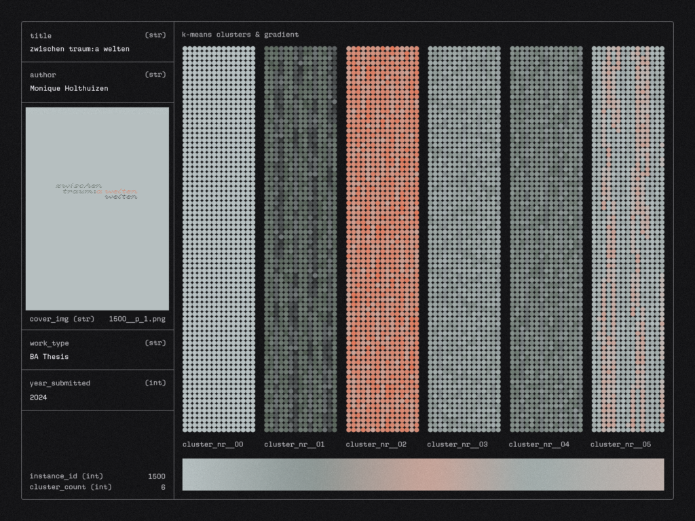Click the cover image thumbnail
695x521 pixels.
tap(97, 208)
